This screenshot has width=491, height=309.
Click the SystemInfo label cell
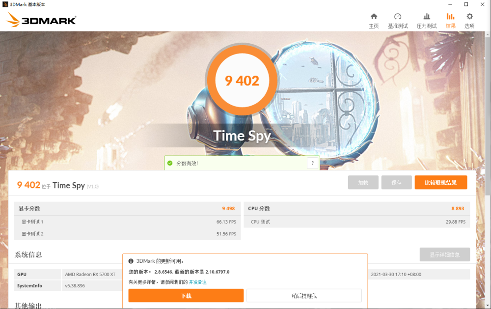[38, 285]
